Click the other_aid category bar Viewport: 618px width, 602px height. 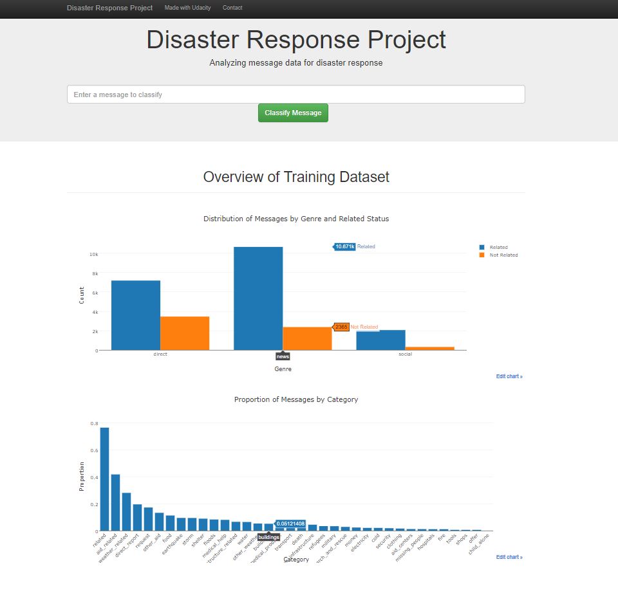coord(159,522)
